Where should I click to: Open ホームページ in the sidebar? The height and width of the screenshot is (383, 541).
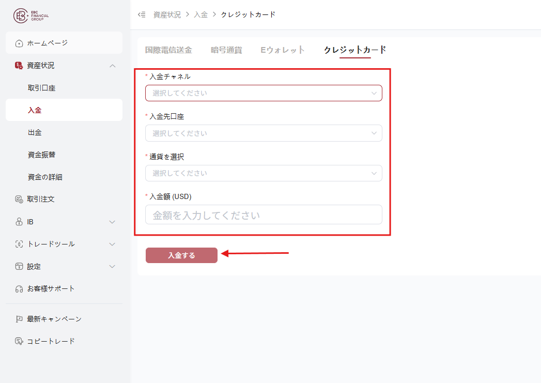click(x=64, y=43)
